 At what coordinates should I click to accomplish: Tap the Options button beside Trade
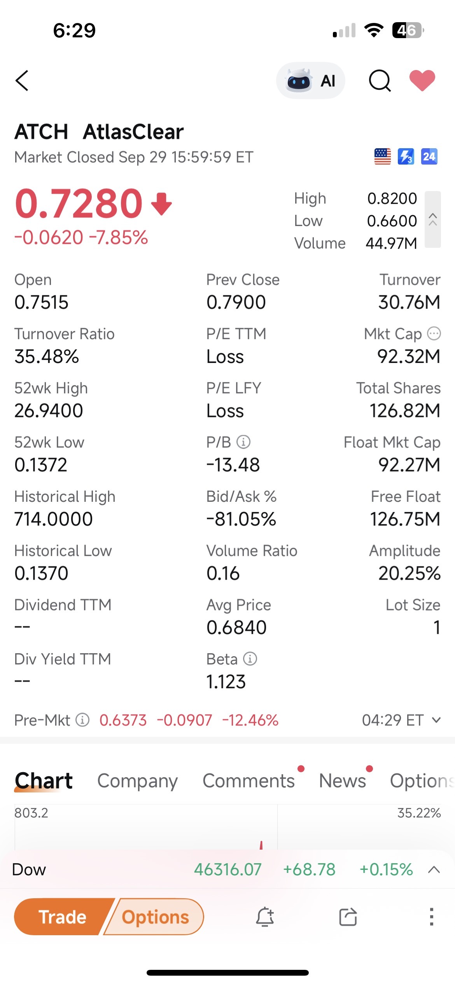[x=156, y=917]
